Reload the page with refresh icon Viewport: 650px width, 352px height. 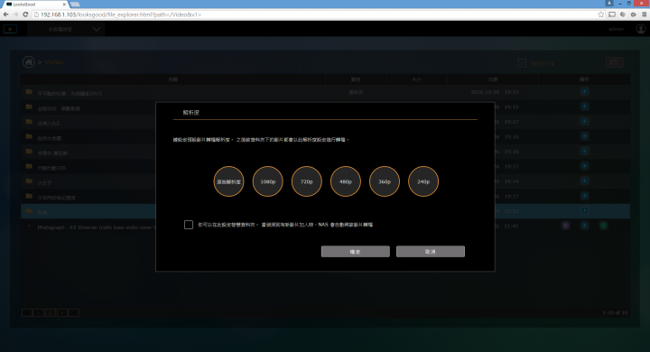click(25, 14)
